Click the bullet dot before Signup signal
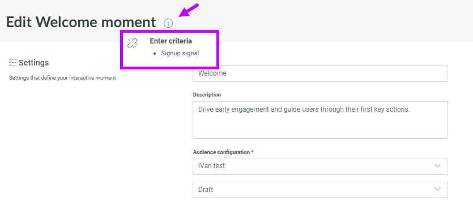 pos(155,54)
